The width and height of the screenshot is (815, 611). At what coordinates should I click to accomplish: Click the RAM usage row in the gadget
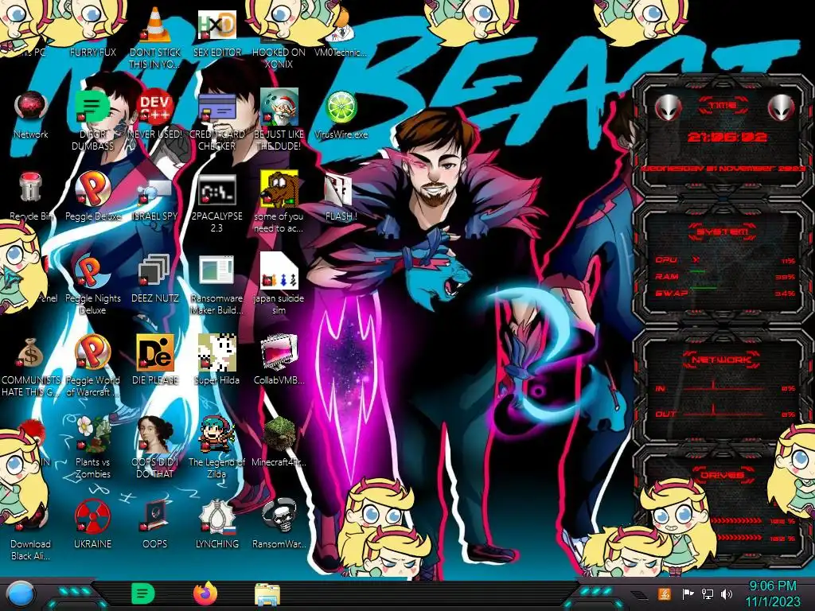[x=724, y=277]
